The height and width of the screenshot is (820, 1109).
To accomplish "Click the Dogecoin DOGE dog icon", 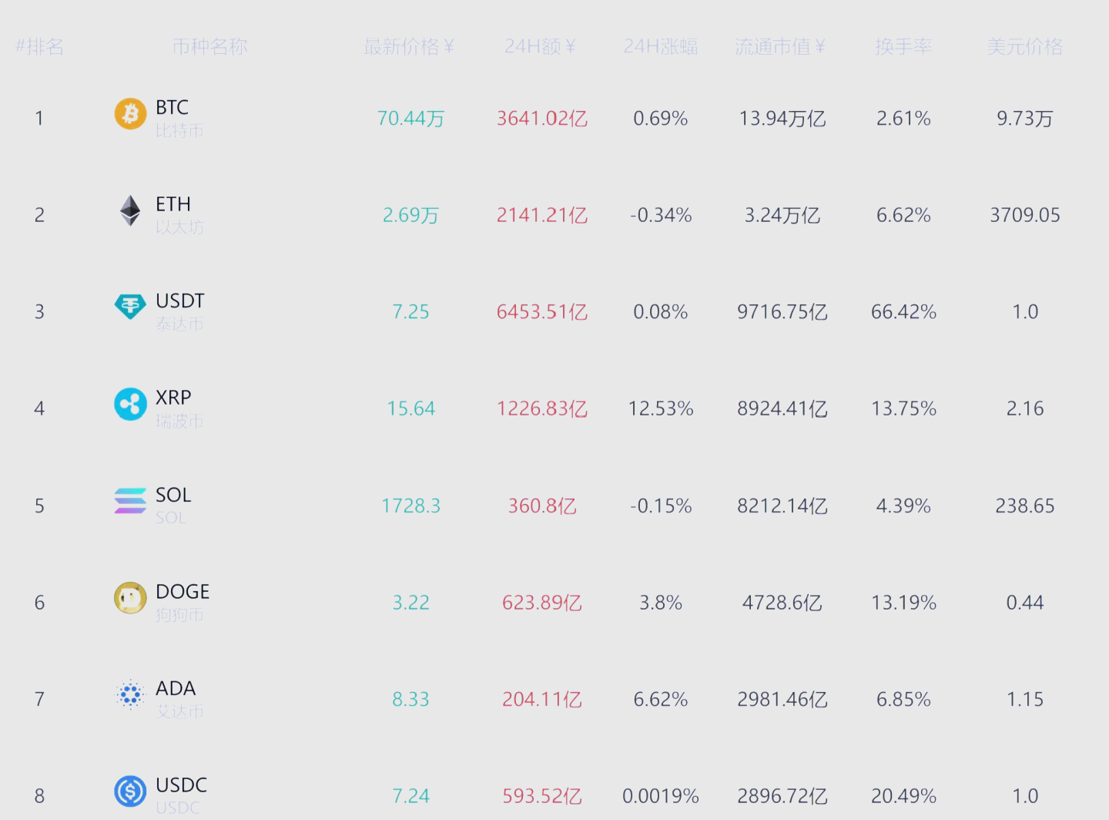I will pos(130,598).
